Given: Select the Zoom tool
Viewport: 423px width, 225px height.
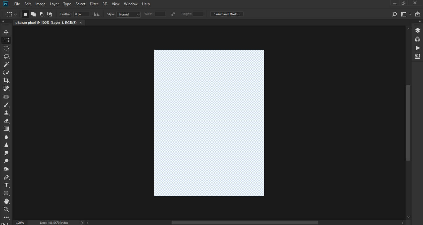Looking at the screenshot, I should [x=6, y=209].
